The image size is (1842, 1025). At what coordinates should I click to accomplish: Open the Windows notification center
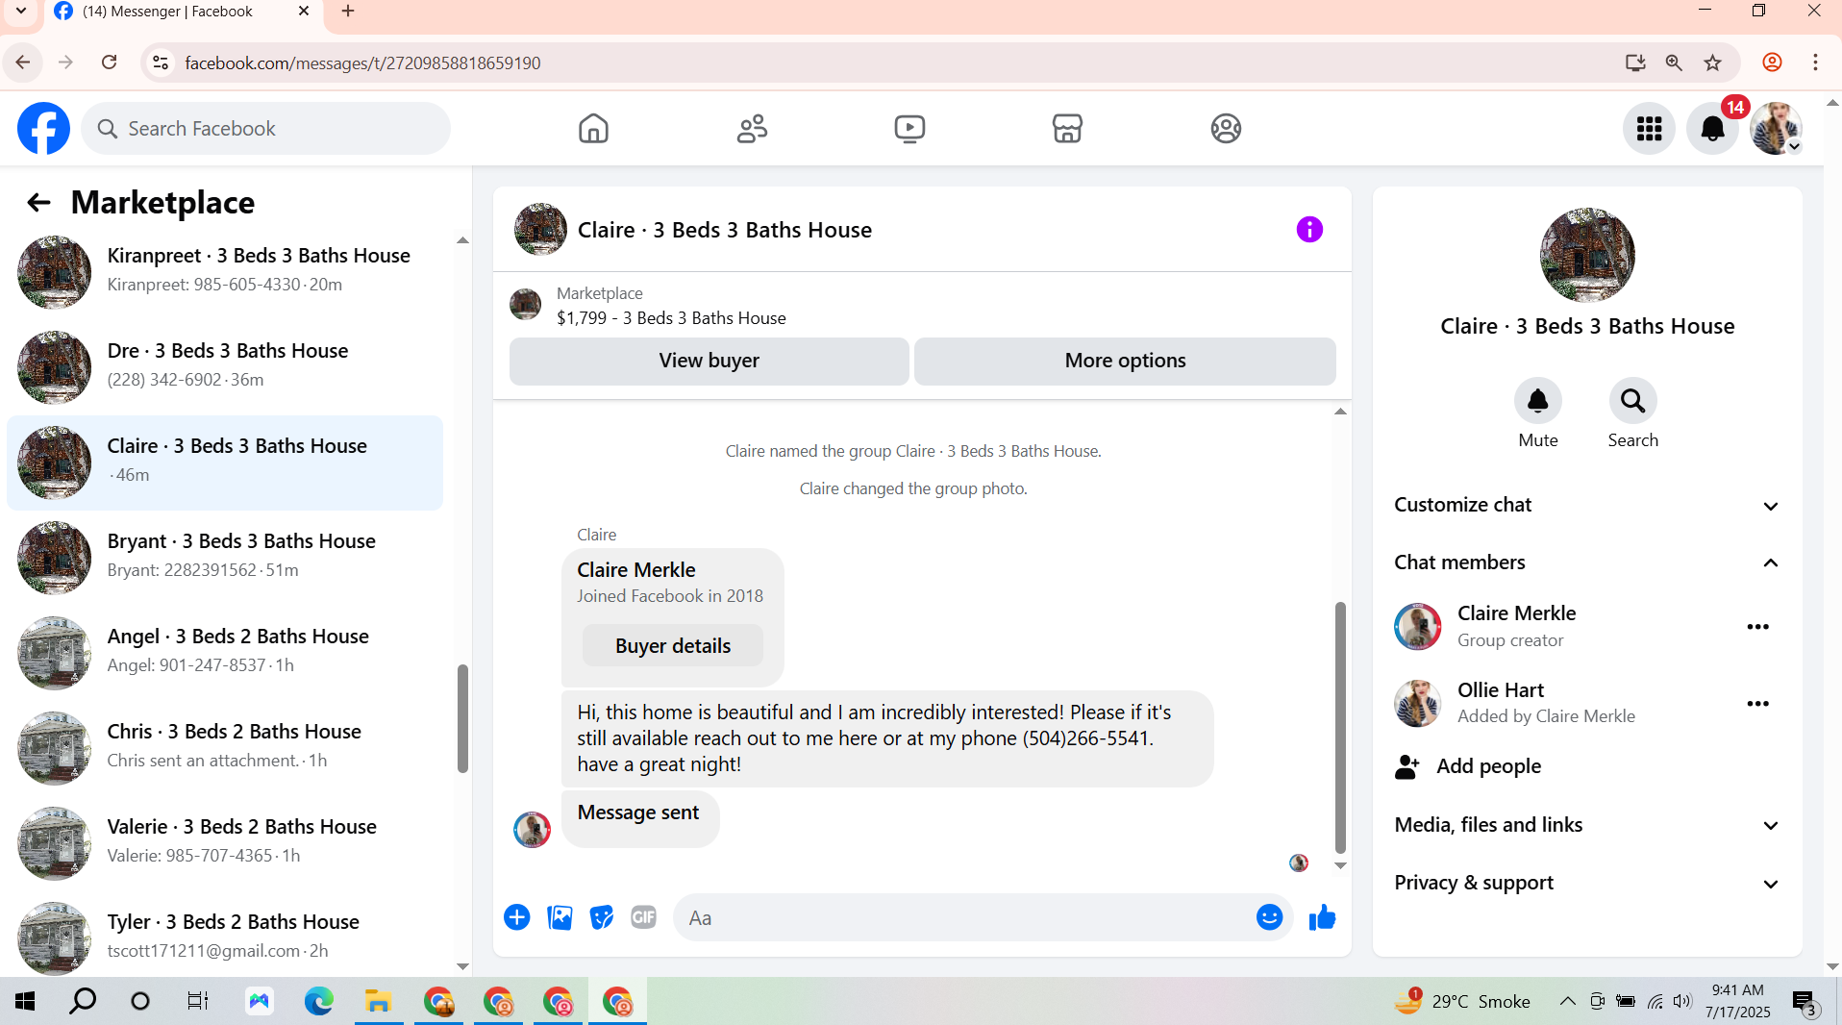tap(1805, 1002)
